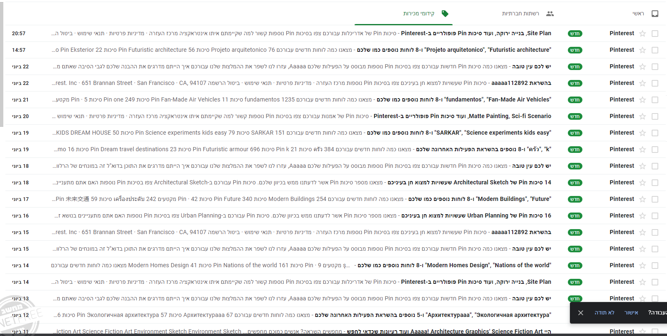This screenshot has width=667, height=336.
Task: Open "Modern Homes Design", "Nations of the world" subject
Action: (454, 266)
